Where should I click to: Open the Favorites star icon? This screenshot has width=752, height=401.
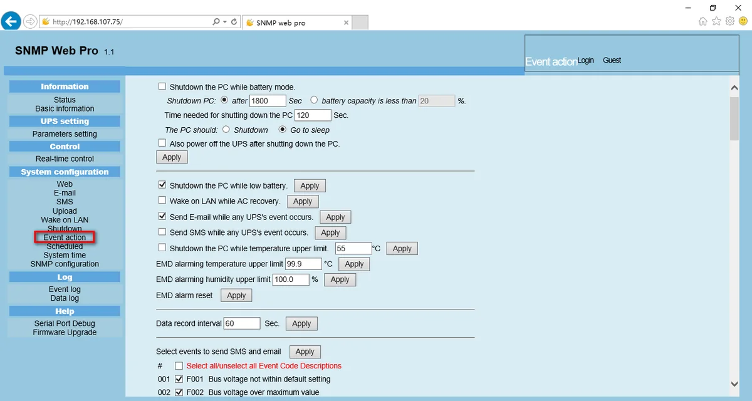[716, 21]
